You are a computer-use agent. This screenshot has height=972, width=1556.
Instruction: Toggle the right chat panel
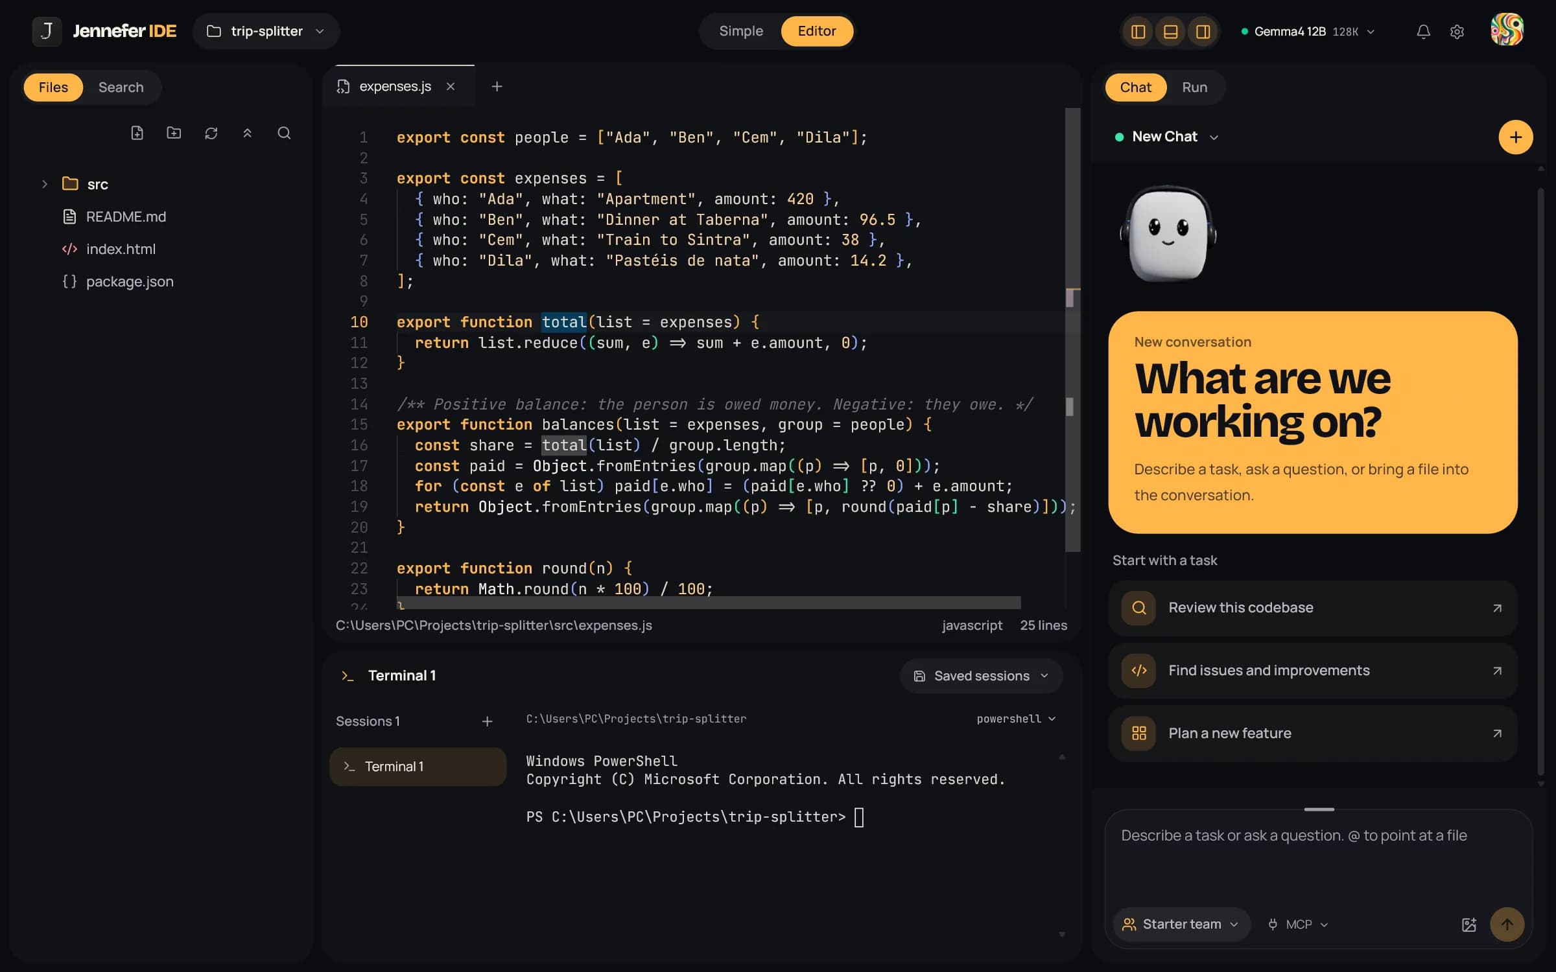pos(1203,31)
